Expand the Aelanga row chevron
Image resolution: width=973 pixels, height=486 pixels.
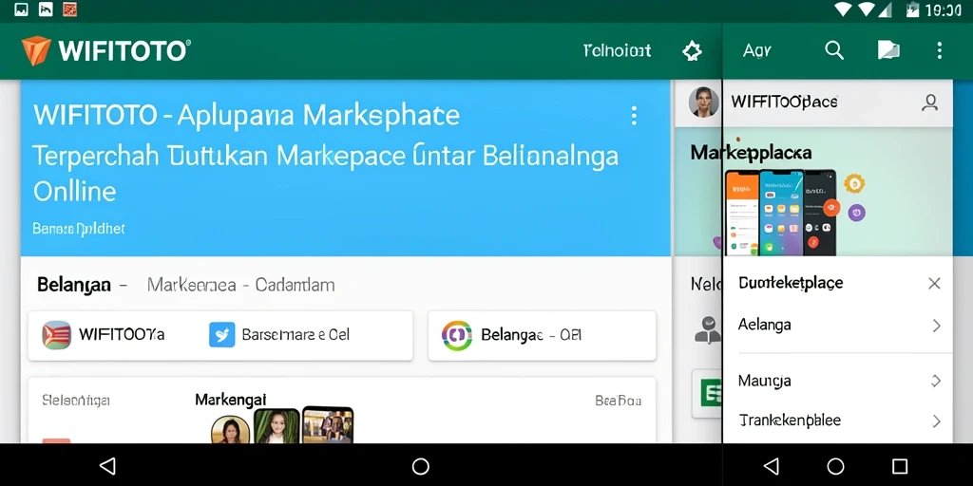[x=936, y=326]
